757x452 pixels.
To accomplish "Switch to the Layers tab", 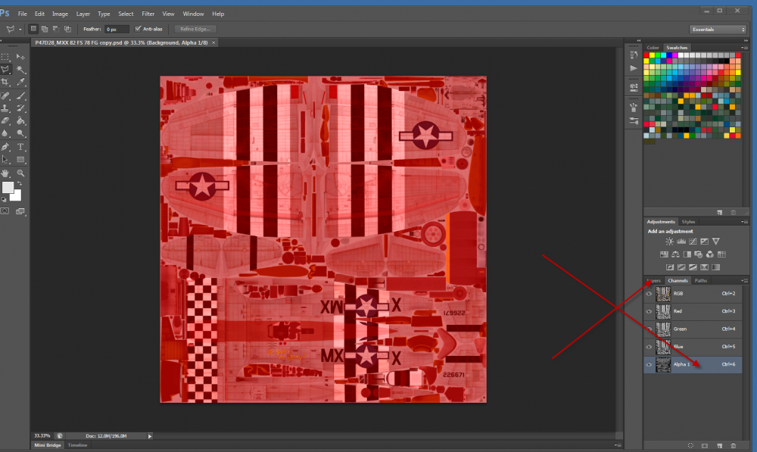I will coord(653,281).
